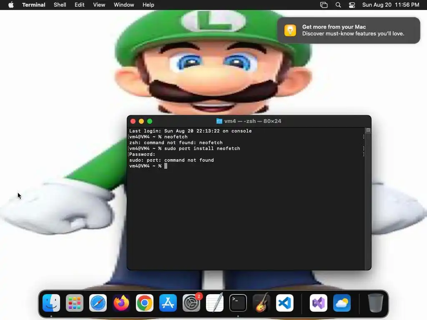Open Launchpad from the Dock
The image size is (427, 320).
(x=75, y=303)
